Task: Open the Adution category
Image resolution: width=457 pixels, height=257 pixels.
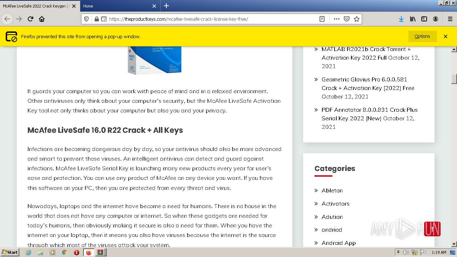Action: coord(332,217)
